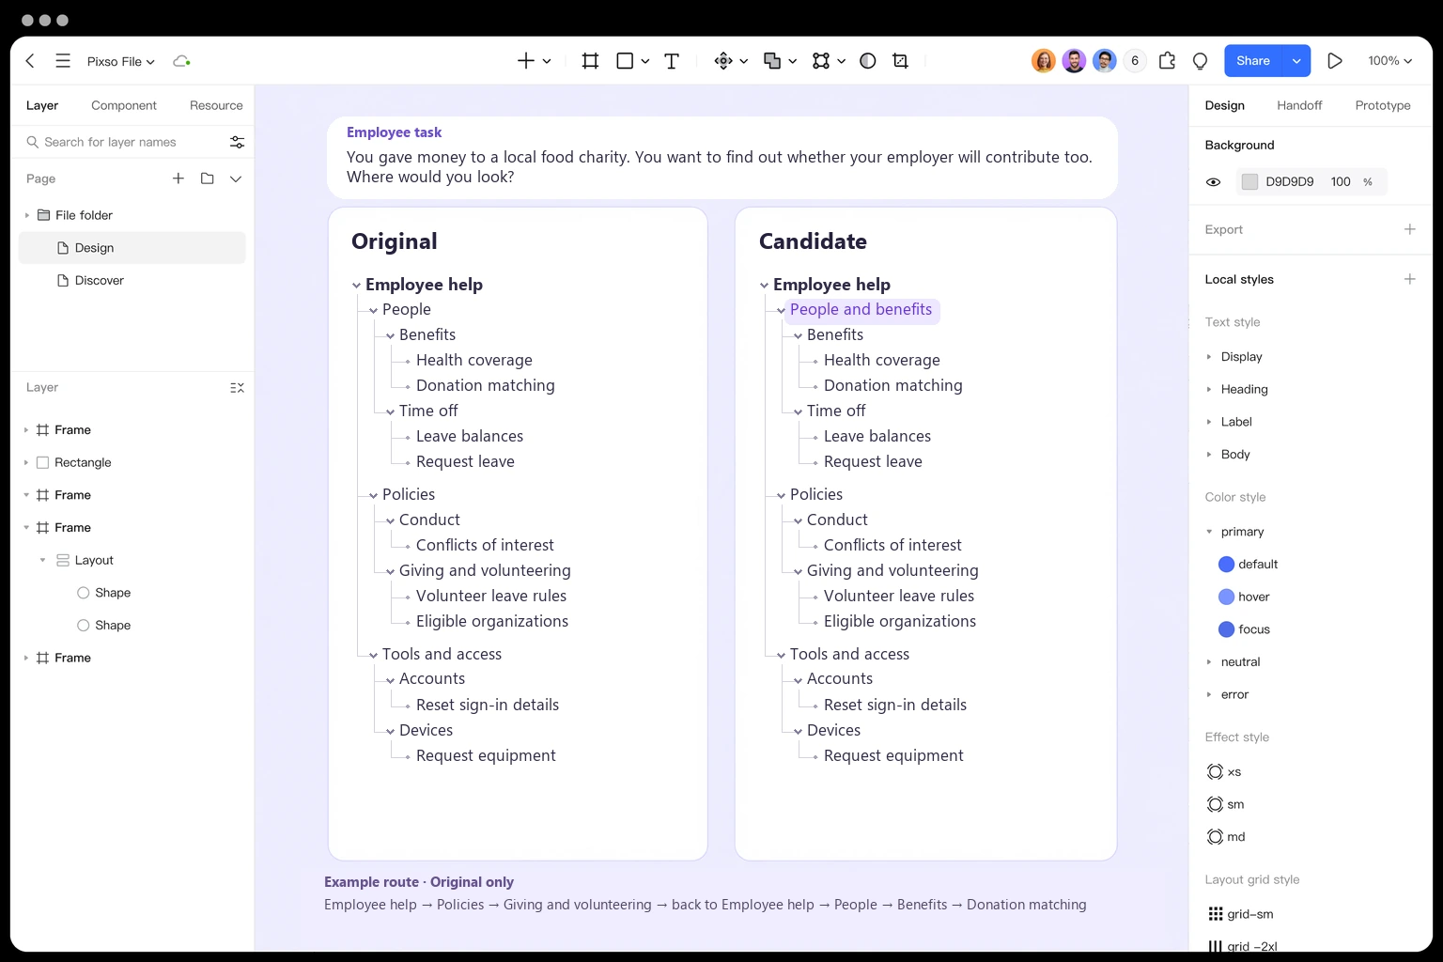Click the cloud sync status icon

181,61
